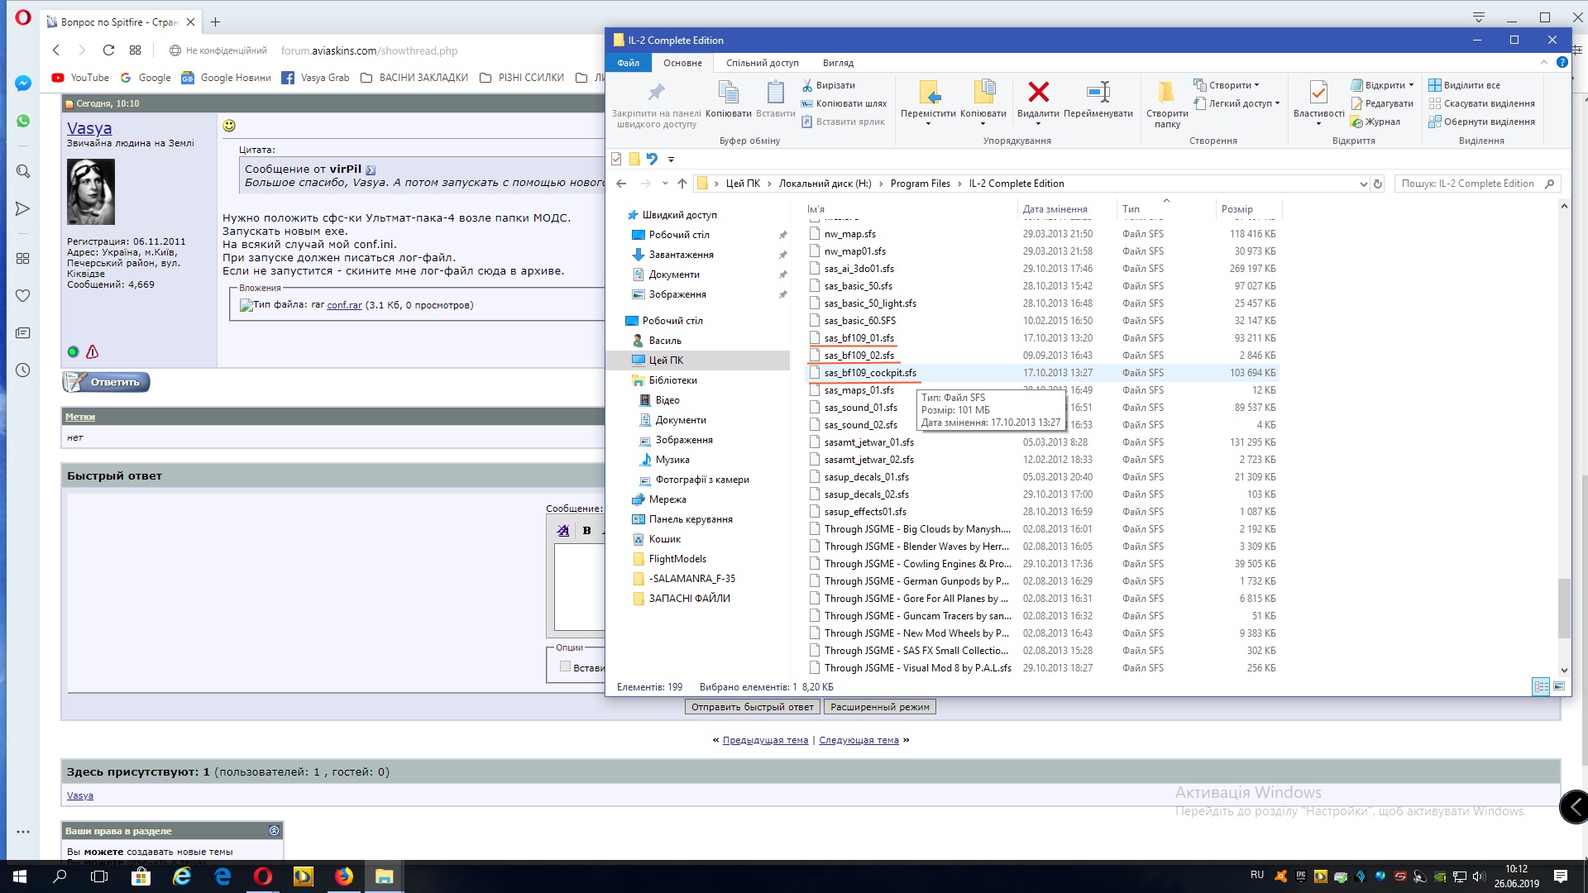This screenshot has height=893, width=1588.
Task: Open Firefox from the taskbar
Action: (343, 876)
